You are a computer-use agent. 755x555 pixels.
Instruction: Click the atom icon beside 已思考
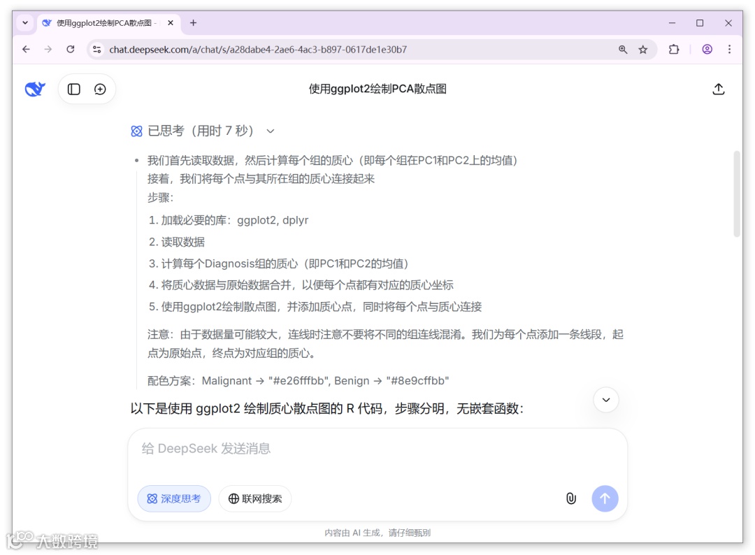[x=137, y=131]
